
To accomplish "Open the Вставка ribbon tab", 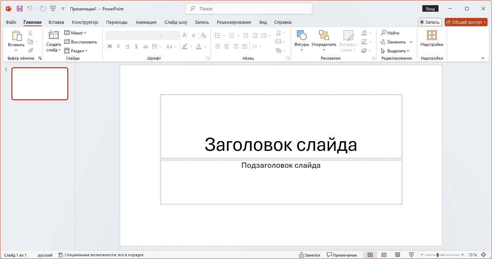I will tap(56, 22).
